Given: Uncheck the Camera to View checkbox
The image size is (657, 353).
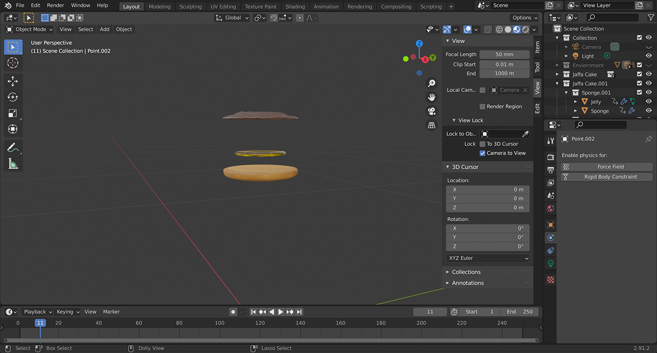Looking at the screenshot, I should (x=482, y=153).
